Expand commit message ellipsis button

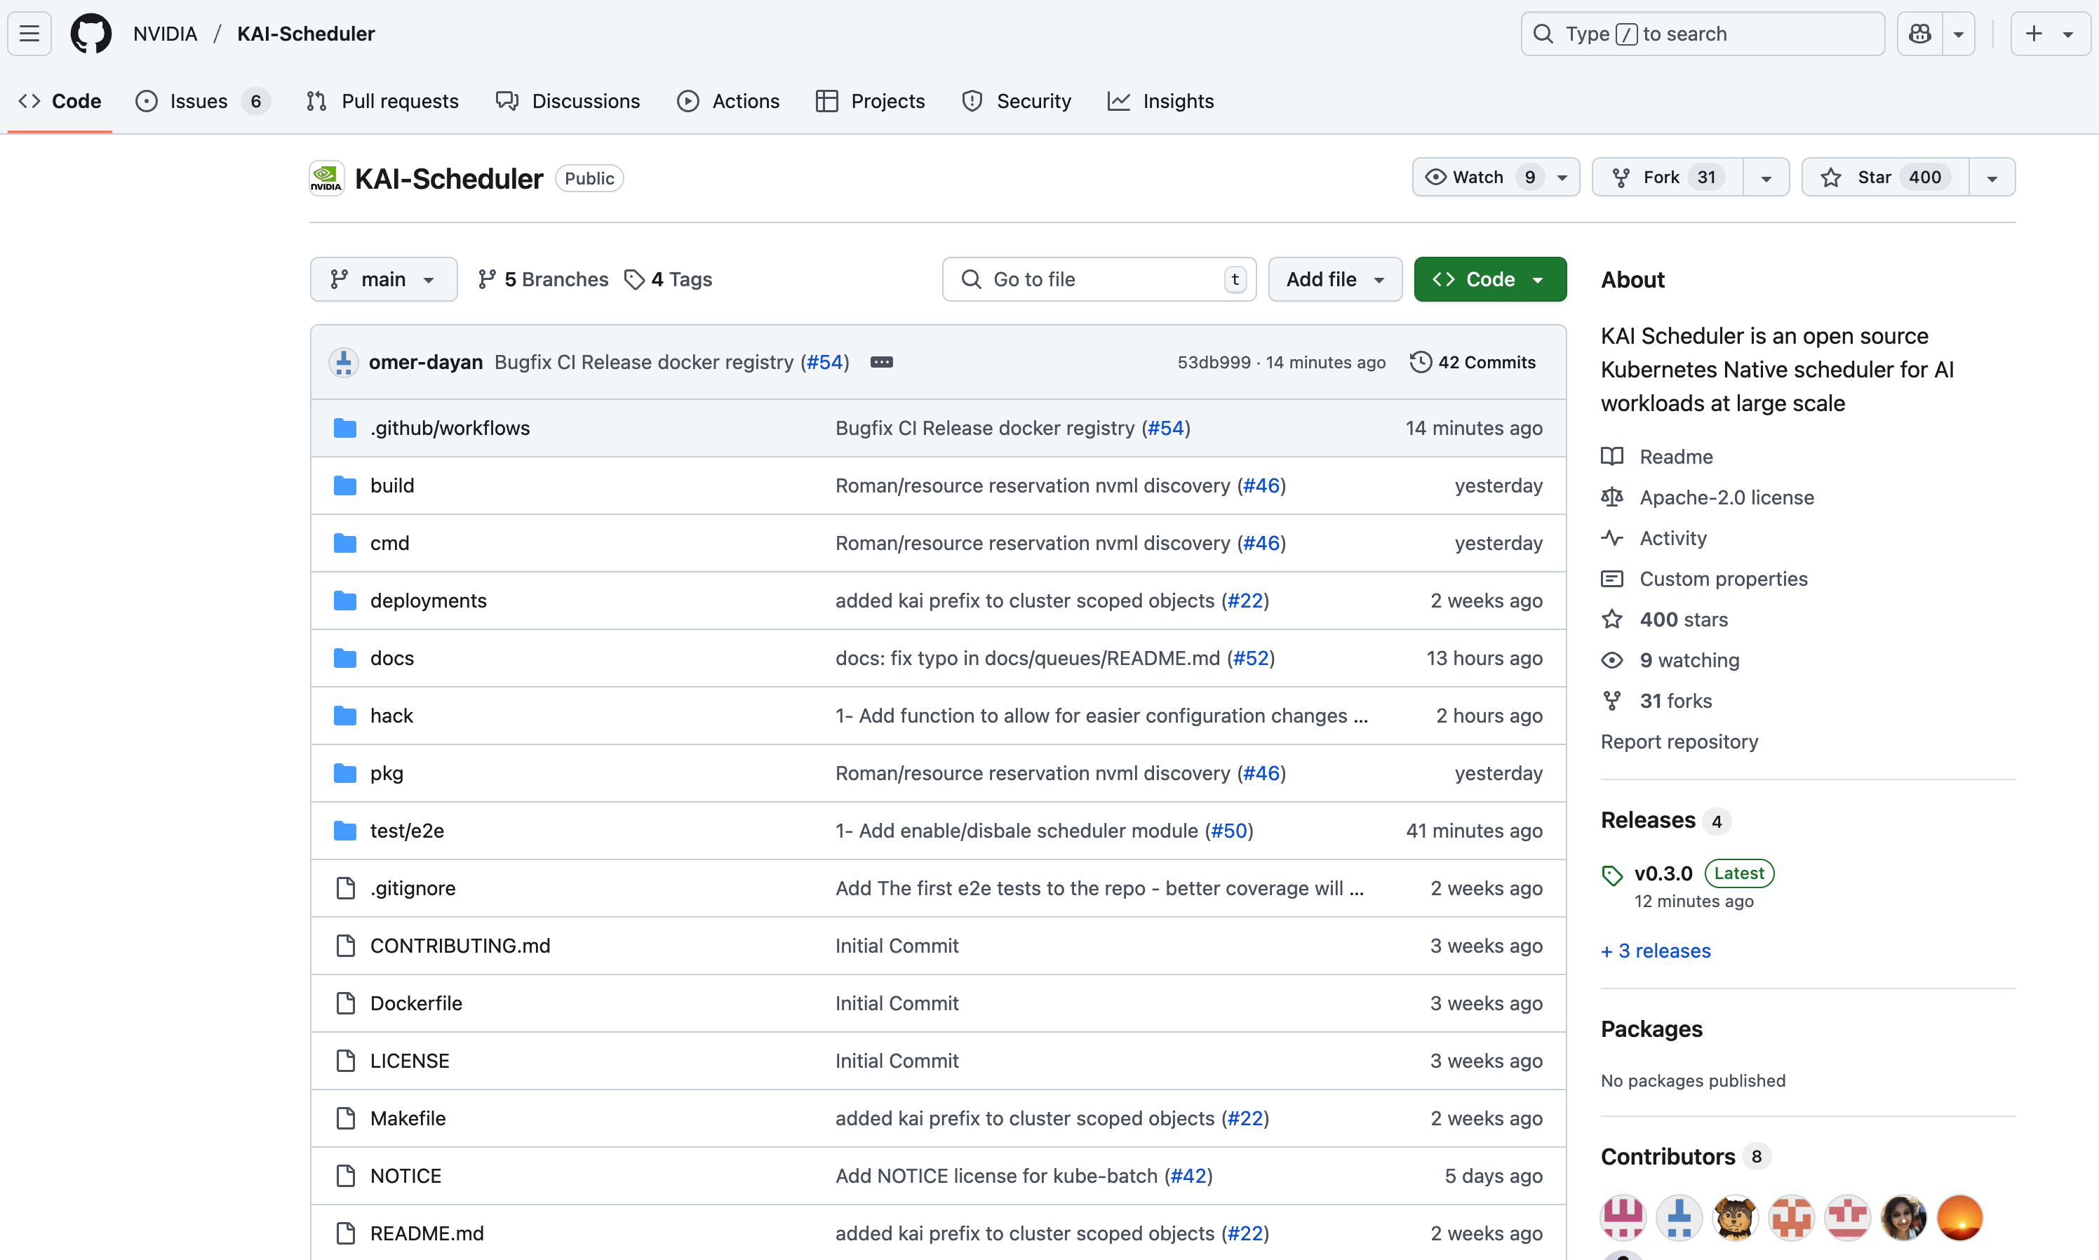[x=881, y=363]
